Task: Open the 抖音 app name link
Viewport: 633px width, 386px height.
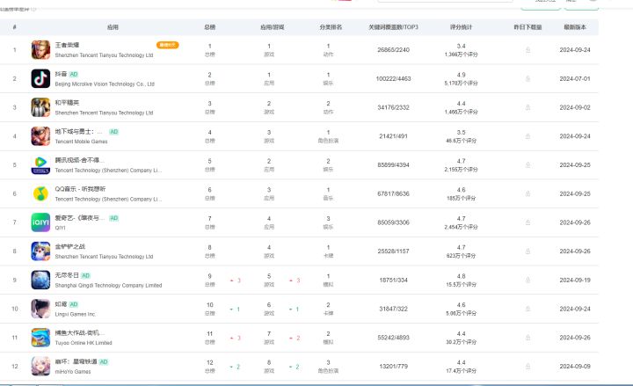Action: click(61, 74)
